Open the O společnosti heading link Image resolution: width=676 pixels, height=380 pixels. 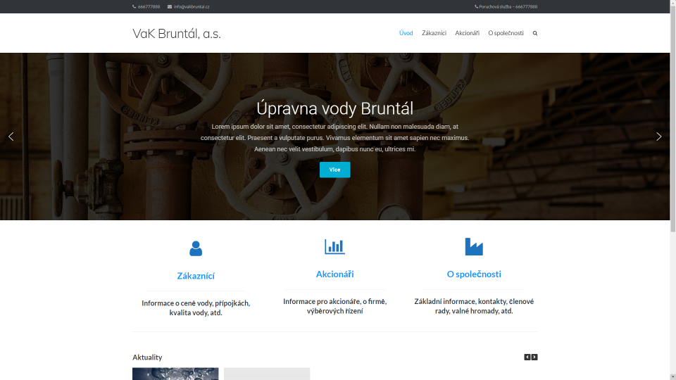pos(474,274)
